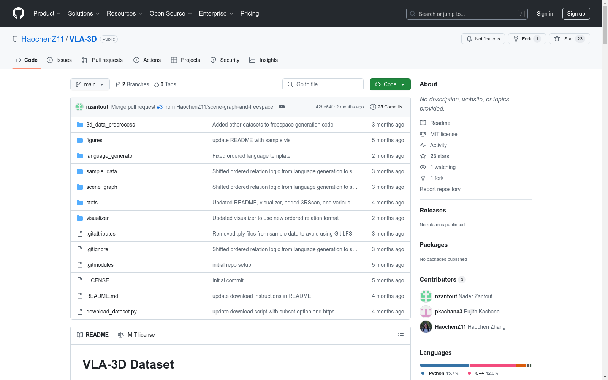Focus the Search or jump to field
Screen dimensions: 608x380
click(x=467, y=14)
